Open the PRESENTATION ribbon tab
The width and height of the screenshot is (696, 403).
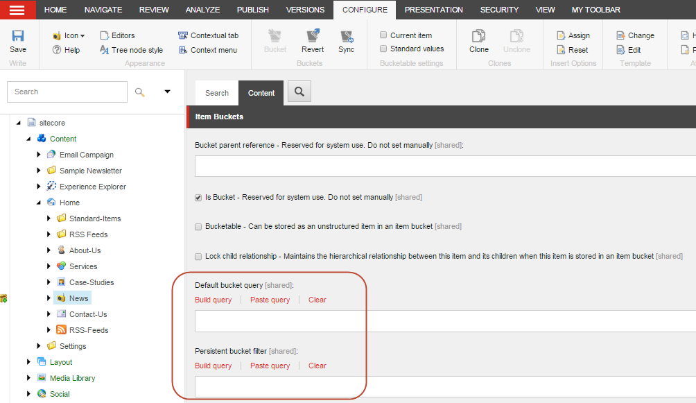pyautogui.click(x=433, y=10)
